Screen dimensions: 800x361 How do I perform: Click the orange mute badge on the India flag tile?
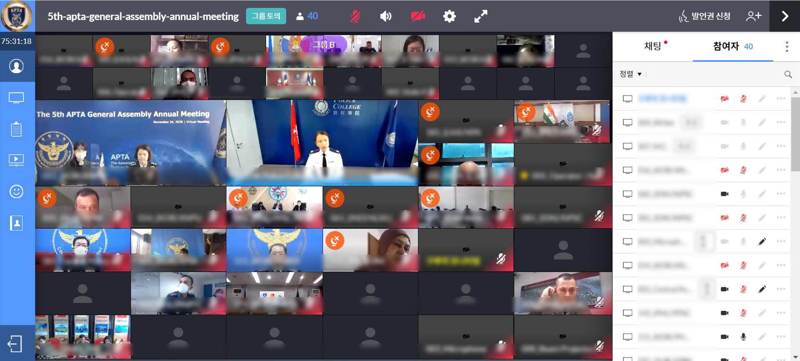(526, 112)
